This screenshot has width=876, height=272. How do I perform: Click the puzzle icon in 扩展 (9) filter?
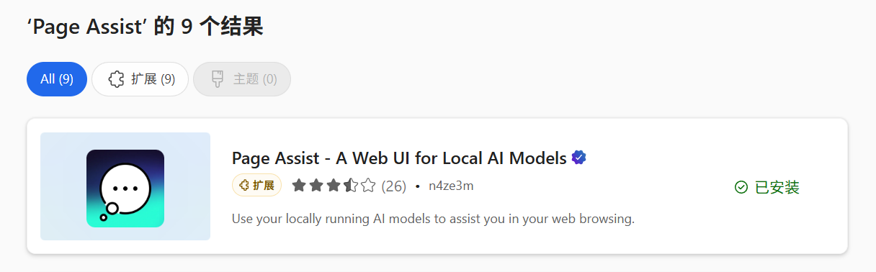(116, 79)
